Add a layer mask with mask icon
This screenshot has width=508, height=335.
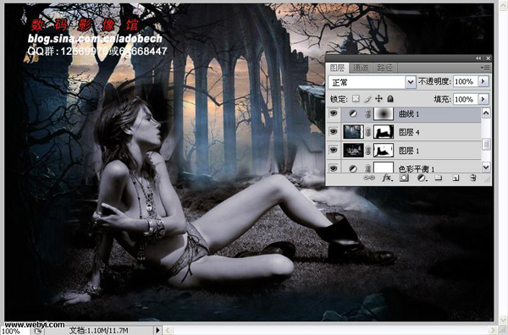tap(404, 178)
